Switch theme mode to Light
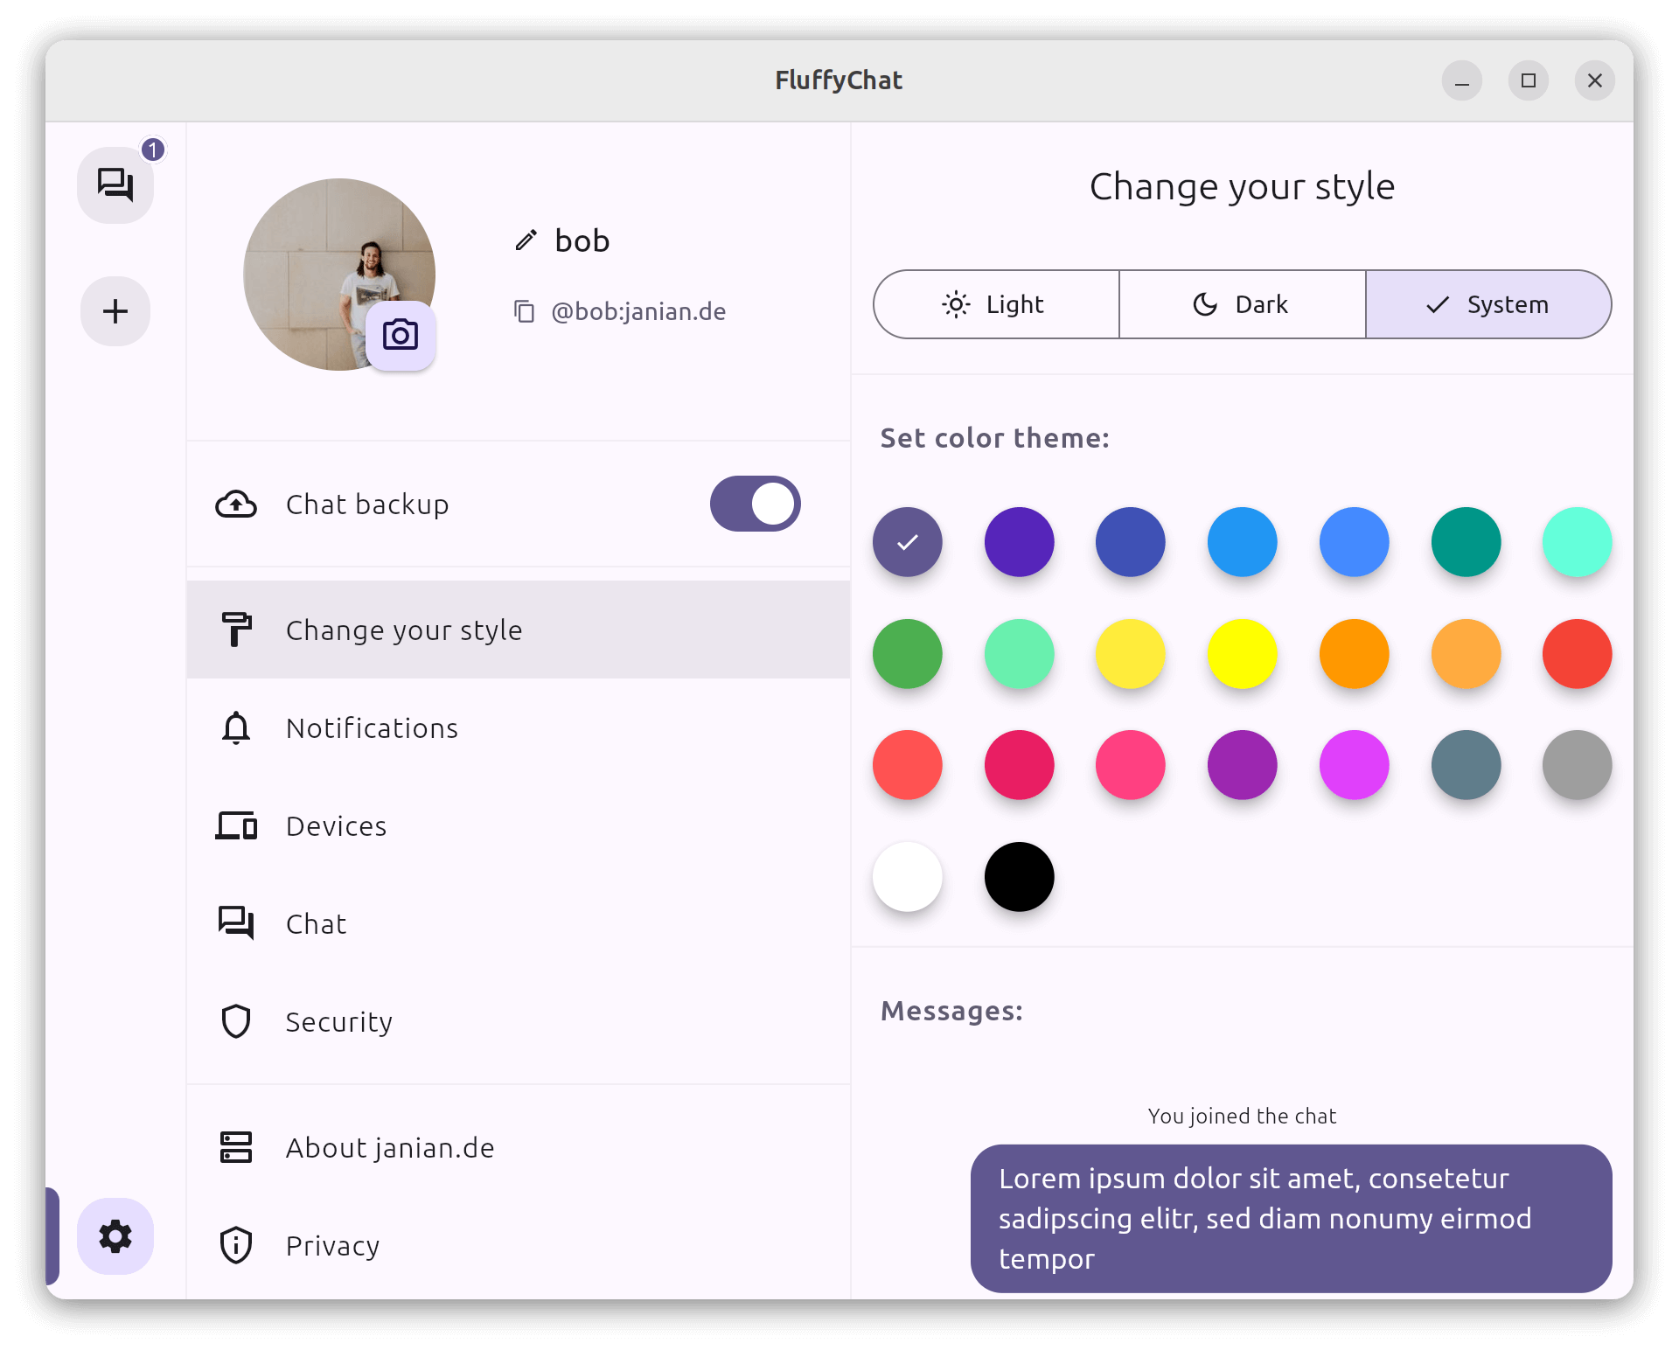1679x1350 pixels. tap(995, 304)
